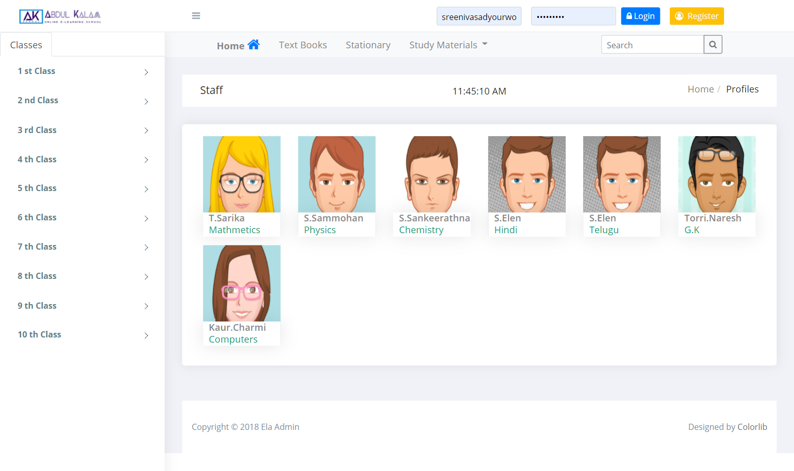This screenshot has width=794, height=471.
Task: Click the Mathmetics subject text
Action: click(x=234, y=230)
